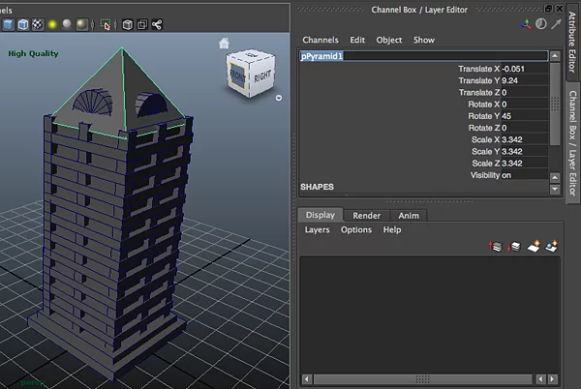
Task: Click the Visibility value on
Action: point(524,175)
